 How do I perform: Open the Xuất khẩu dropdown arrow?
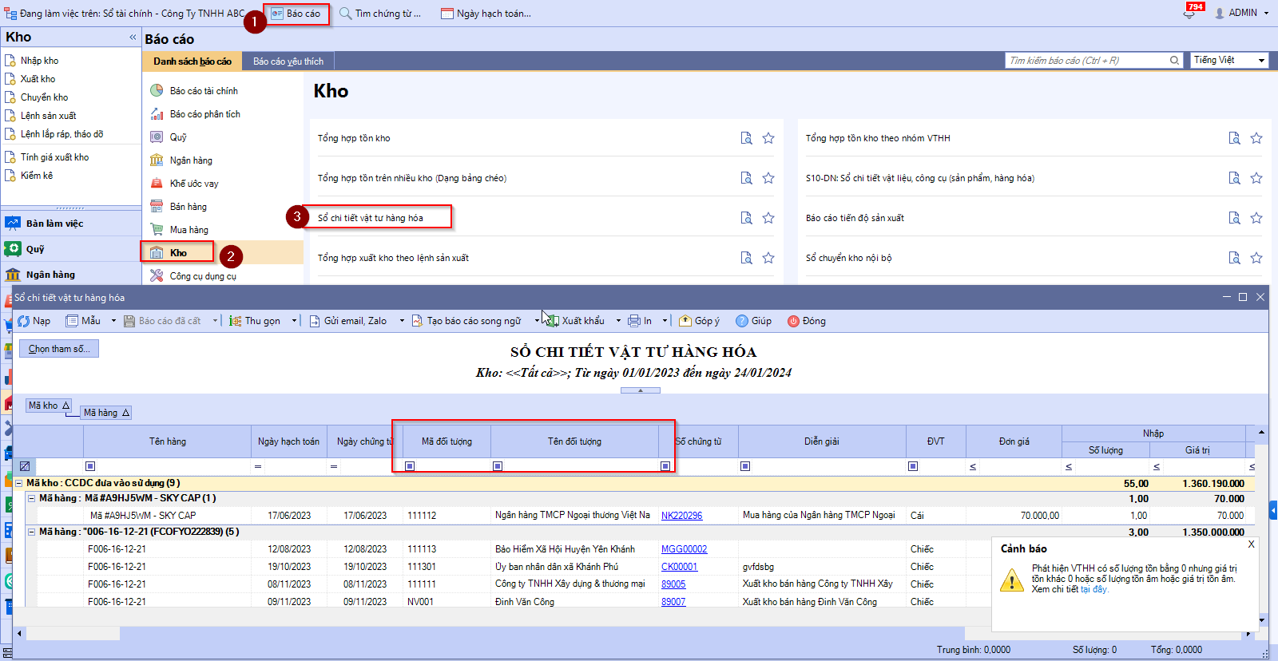pyautogui.click(x=618, y=321)
